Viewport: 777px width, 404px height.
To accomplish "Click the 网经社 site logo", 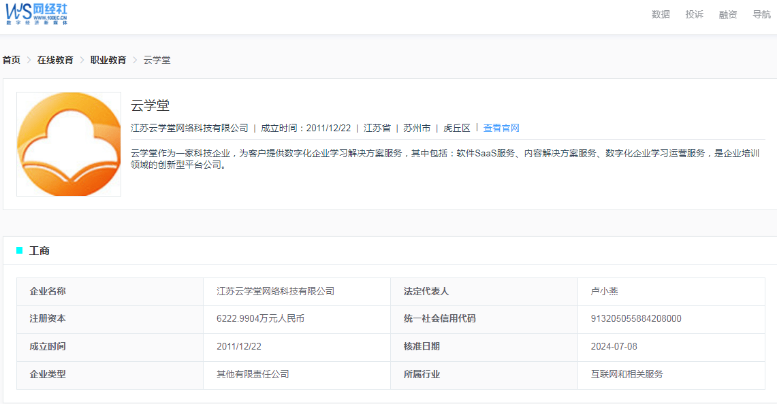I will [36, 14].
